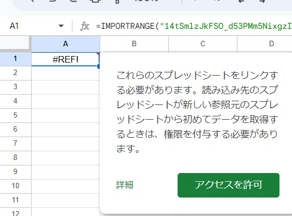Screen dimensions: 292x216
Task: Click the IMPORTRANGE formula in formula bar
Action: 194,26
